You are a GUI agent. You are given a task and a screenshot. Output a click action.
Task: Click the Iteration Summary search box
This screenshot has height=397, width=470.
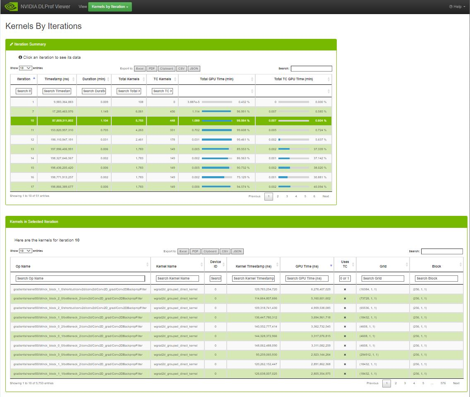(x=311, y=69)
